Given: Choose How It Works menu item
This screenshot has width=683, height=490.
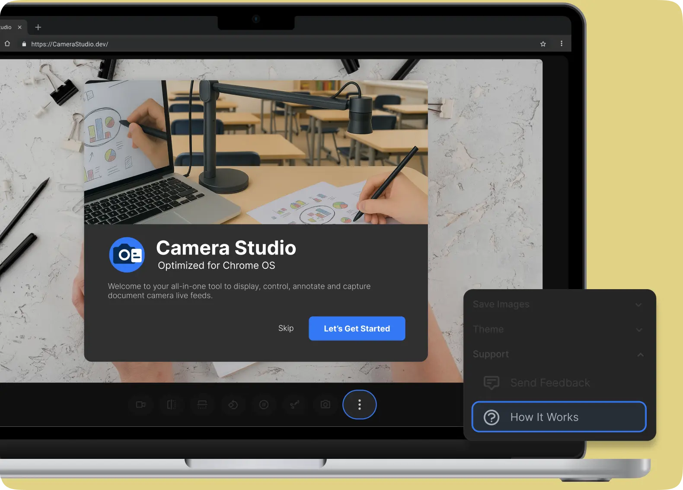Looking at the screenshot, I should [559, 417].
